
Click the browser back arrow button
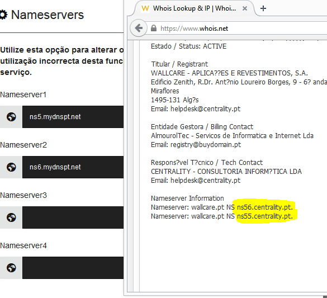[x=139, y=28]
